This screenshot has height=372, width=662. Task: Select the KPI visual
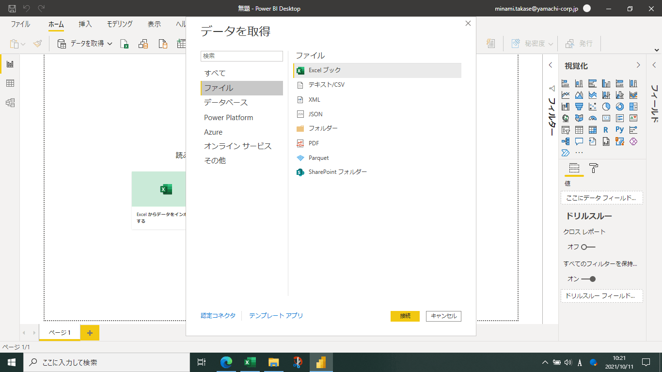pos(633,118)
